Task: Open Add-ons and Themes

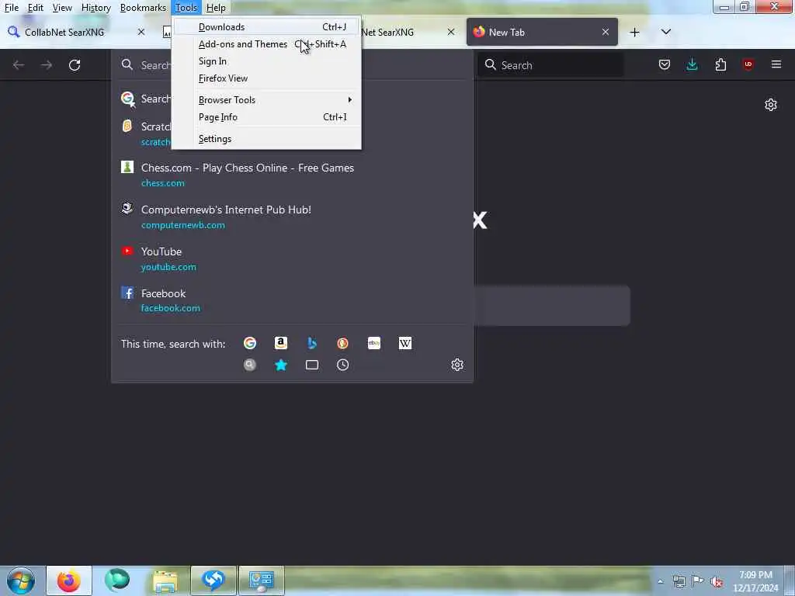Action: click(266, 44)
